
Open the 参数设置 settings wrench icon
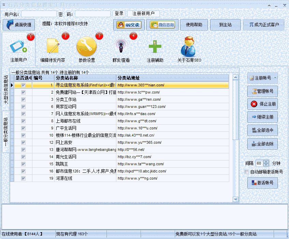pyautogui.click(x=86, y=46)
